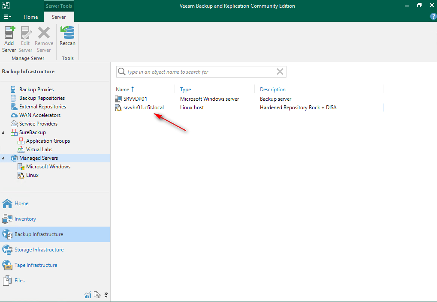Open the Inventory navigation view
437x302 pixels.
(x=25, y=219)
